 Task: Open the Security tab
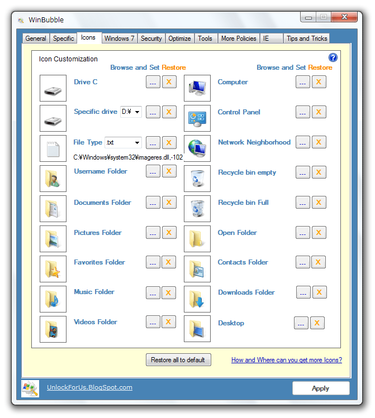coord(151,39)
